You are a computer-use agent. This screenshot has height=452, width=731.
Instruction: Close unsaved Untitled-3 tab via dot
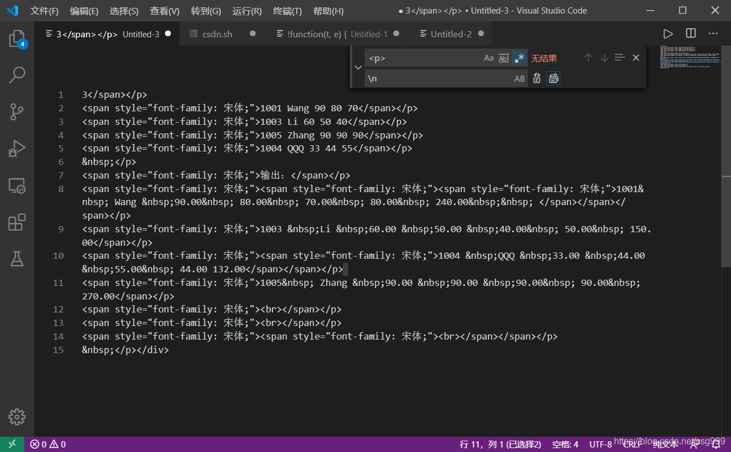pyautogui.click(x=168, y=34)
